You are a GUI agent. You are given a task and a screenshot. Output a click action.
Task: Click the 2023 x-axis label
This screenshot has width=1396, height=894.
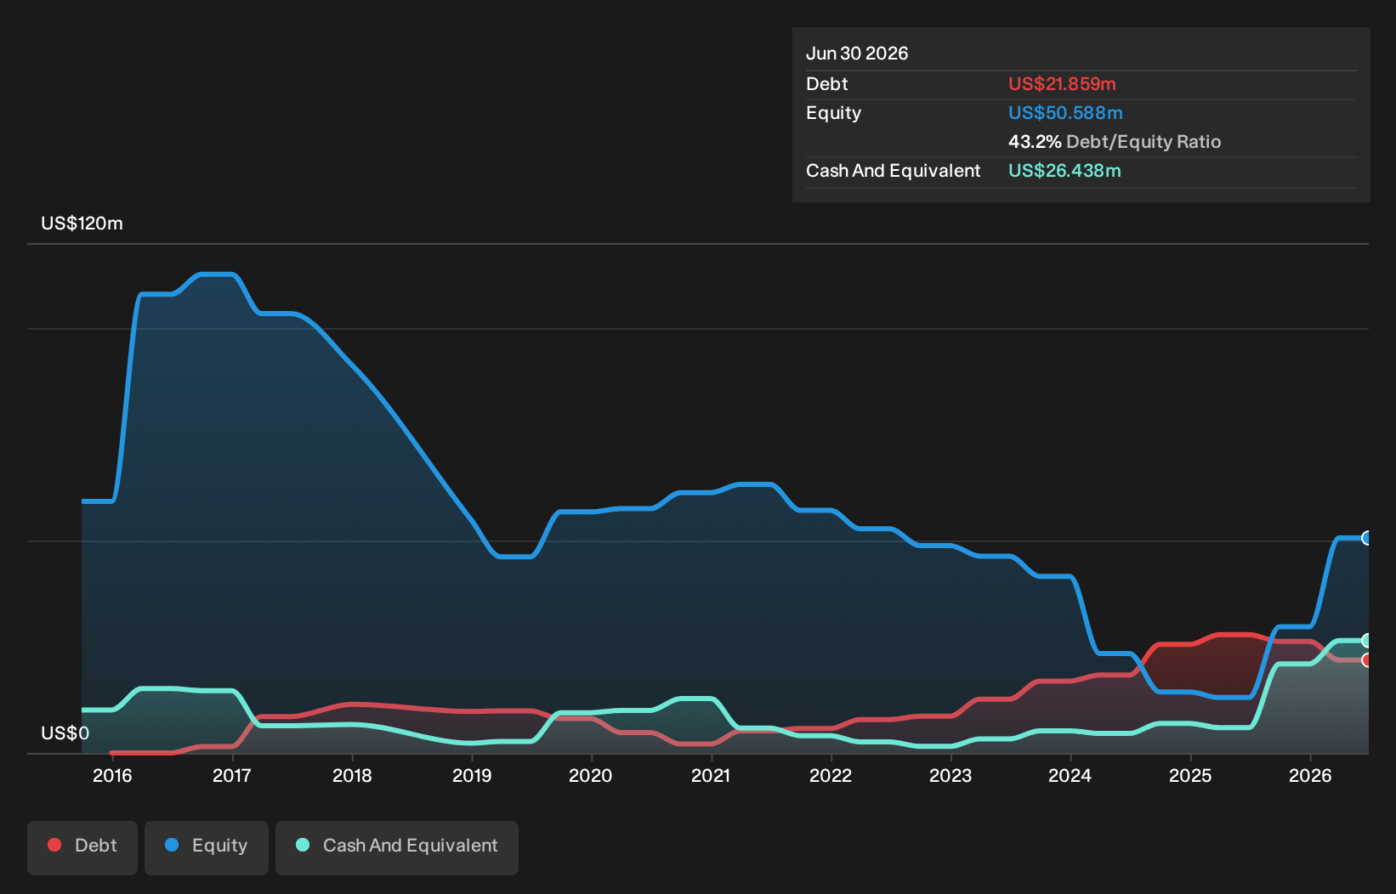pos(951,775)
